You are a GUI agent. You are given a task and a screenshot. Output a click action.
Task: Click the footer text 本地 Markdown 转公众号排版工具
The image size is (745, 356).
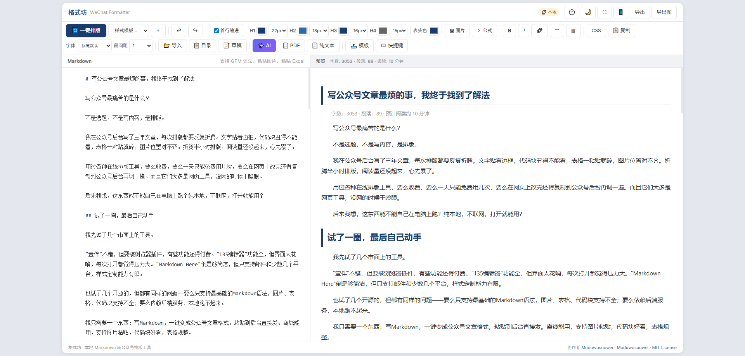click(x=118, y=347)
